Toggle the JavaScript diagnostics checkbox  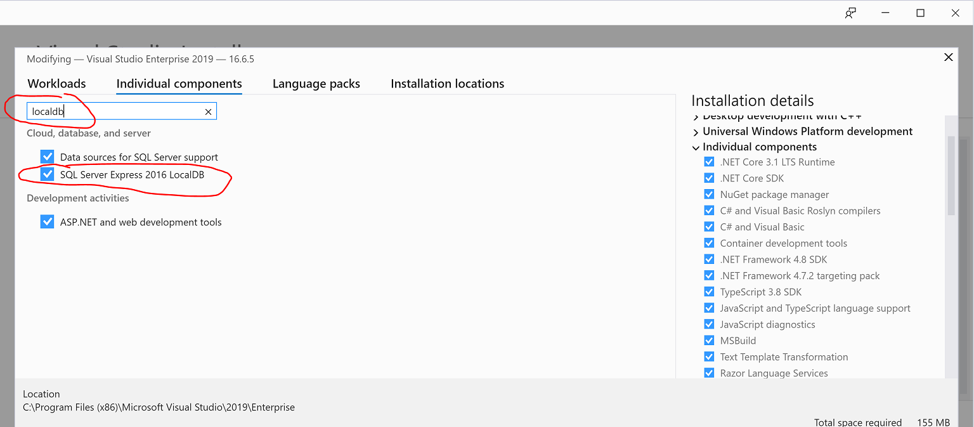[709, 324]
